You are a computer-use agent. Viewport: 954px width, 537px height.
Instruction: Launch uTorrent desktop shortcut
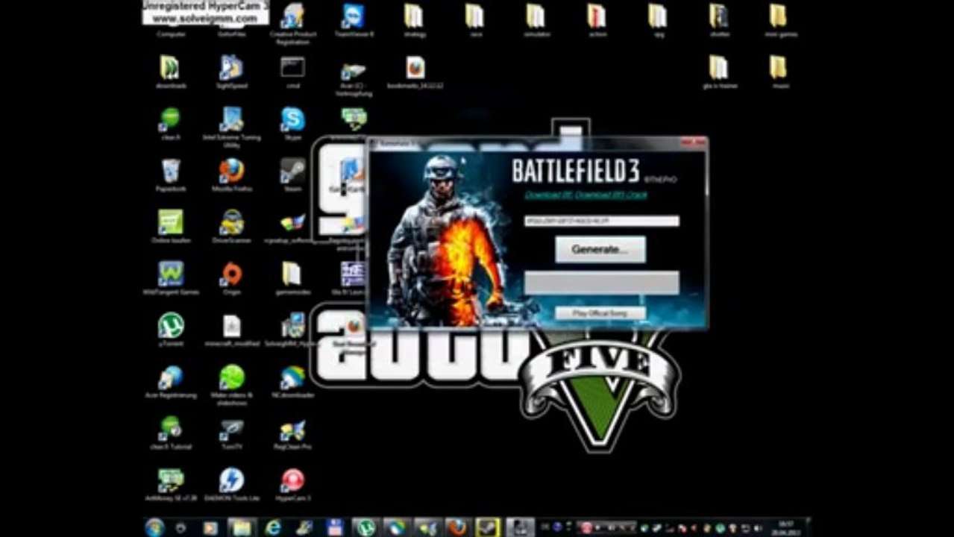170,330
